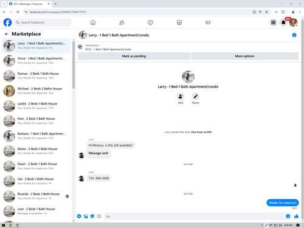Image resolution: width=304 pixels, height=228 pixels.
Task: Open Ricardo - 2 Beds 1 Bath House chat
Action: [x=36, y=196]
